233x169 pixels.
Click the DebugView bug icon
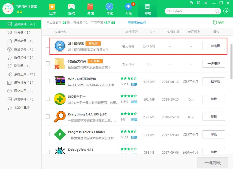(60, 150)
